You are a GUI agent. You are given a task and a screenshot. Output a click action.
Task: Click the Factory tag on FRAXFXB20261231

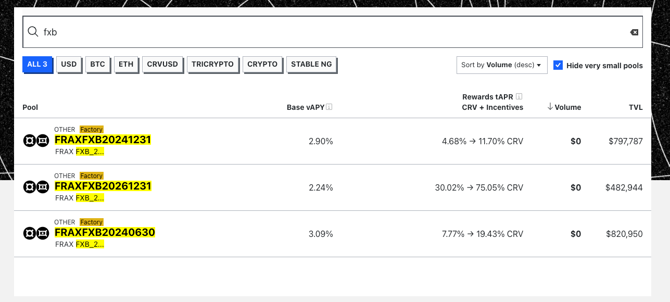[x=92, y=176]
